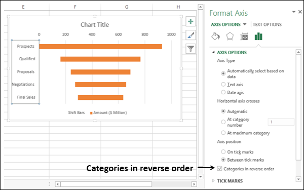Select the Text axis radio button
Screen dimensions: 304x190
[223, 84]
